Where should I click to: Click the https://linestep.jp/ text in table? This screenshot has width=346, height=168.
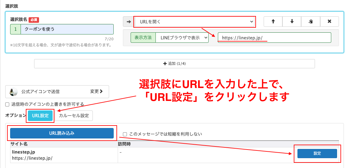pos(32,158)
